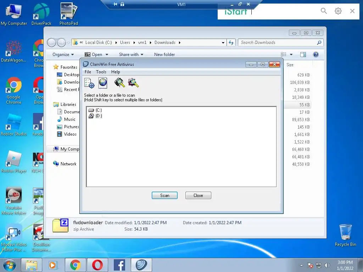Open the Organize menu in Explorer
Image resolution: width=363 pixels, height=272 pixels.
click(x=63, y=55)
